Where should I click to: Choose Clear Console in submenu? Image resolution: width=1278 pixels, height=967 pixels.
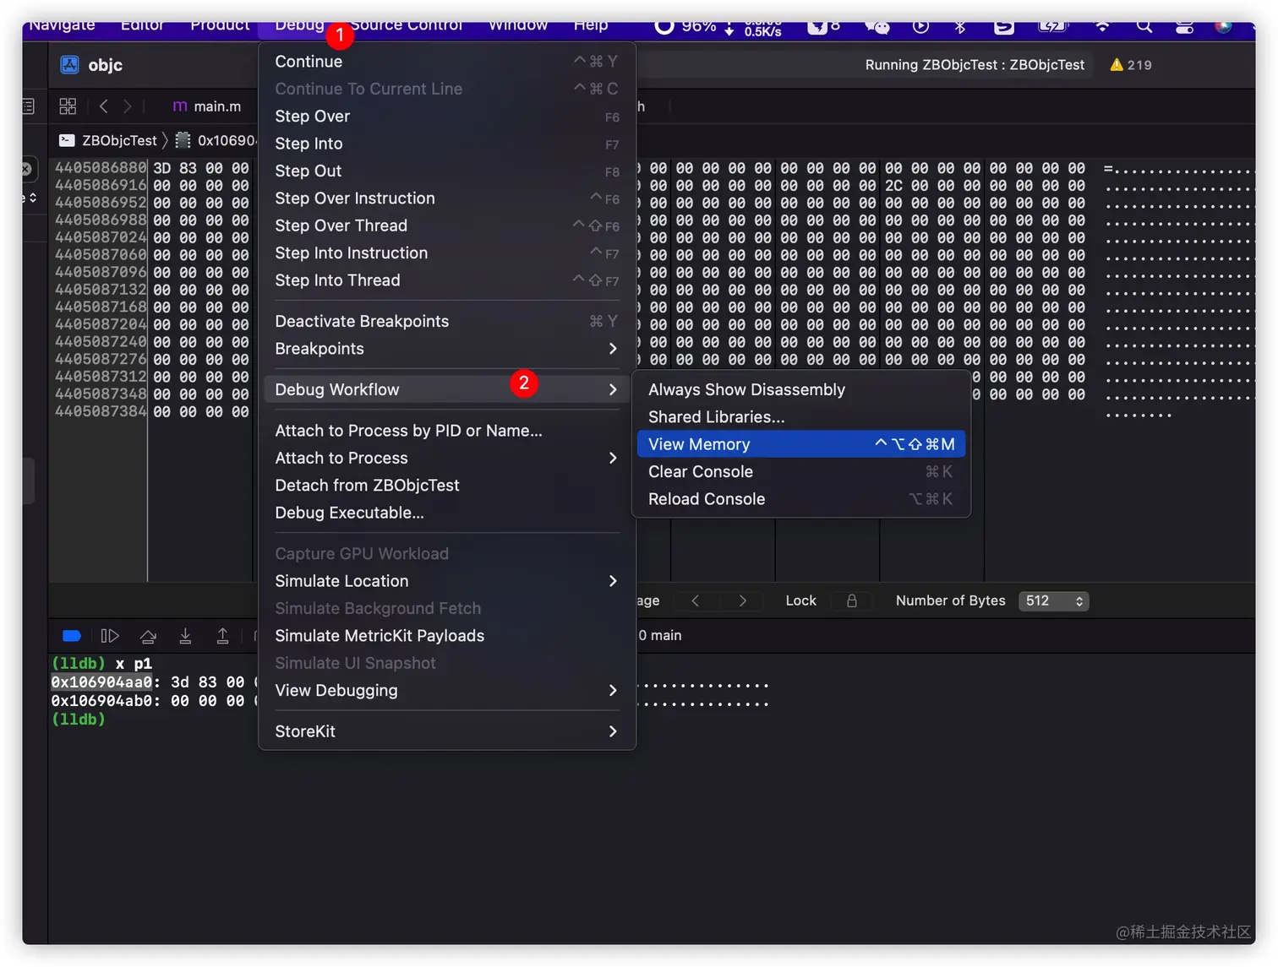(x=801, y=472)
